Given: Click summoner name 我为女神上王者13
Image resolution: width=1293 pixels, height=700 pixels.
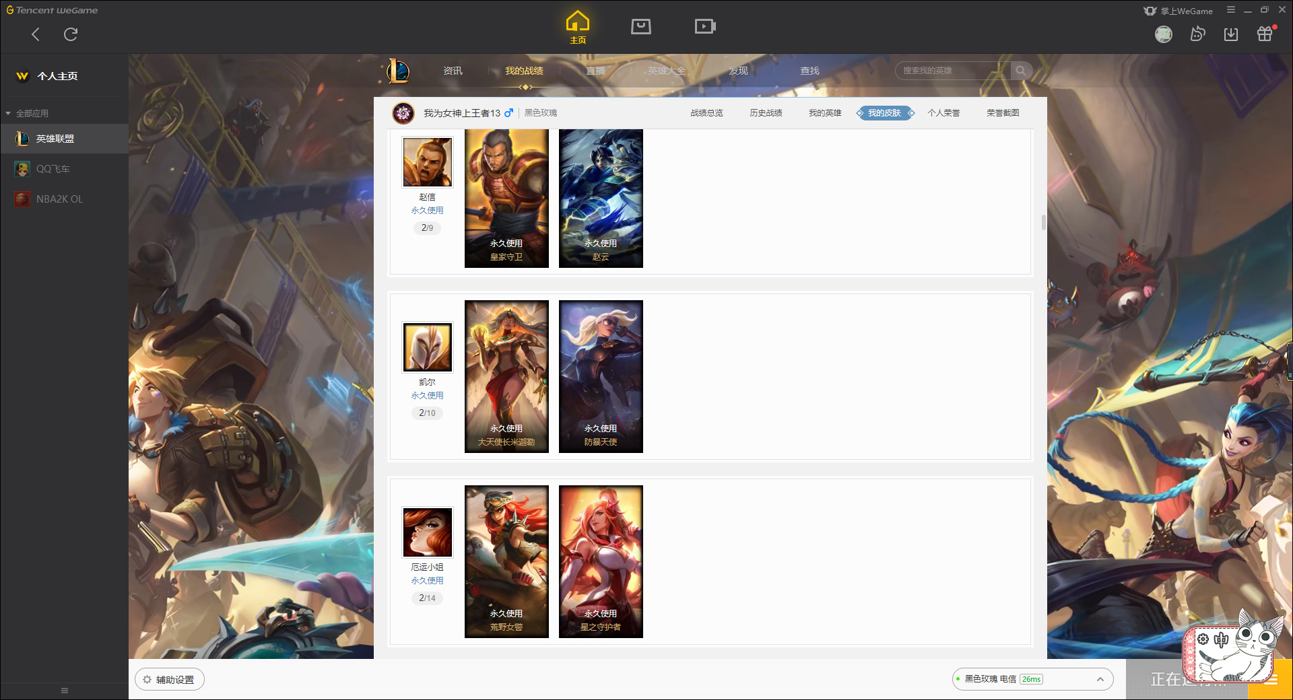Looking at the screenshot, I should click(x=462, y=113).
